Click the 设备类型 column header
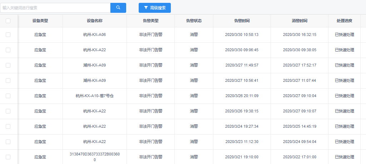 (x=40, y=21)
